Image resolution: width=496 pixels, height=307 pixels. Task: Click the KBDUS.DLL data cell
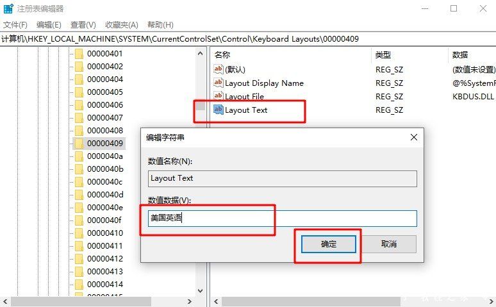click(x=473, y=97)
